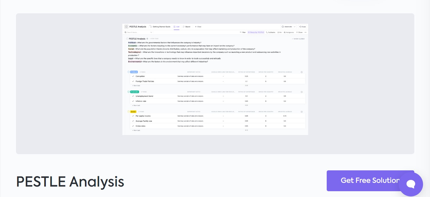Toggle the checkmark for Inflation rate task
Screen dimensions: 430x197
click(x=133, y=101)
